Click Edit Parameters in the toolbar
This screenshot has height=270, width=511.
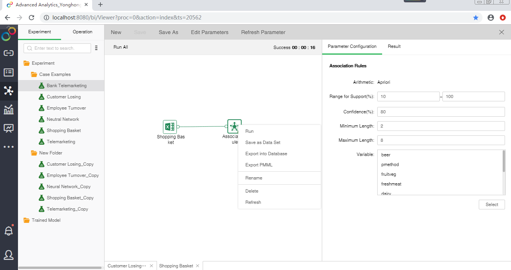(210, 32)
